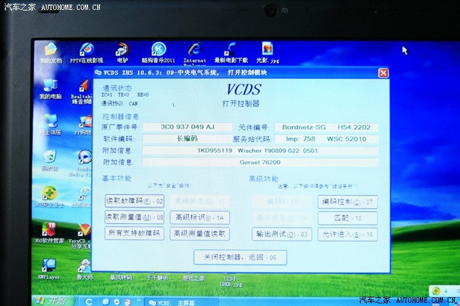This screenshot has width=460, height=306.
Task: Open 我的电脑 desktop icon
Action: coord(51,89)
